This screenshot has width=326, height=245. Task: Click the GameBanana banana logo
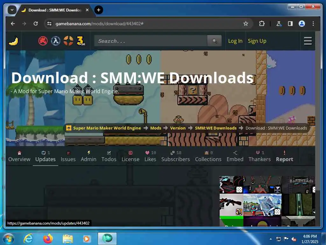tap(13, 41)
